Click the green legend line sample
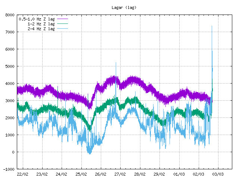Image resolution: width=239 pixels, height=179 pixels. (62, 23)
